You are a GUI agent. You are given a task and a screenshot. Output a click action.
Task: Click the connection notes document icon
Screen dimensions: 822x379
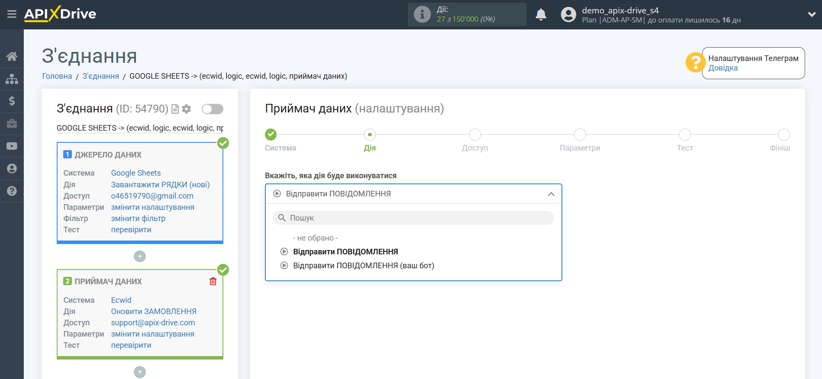[x=175, y=109]
